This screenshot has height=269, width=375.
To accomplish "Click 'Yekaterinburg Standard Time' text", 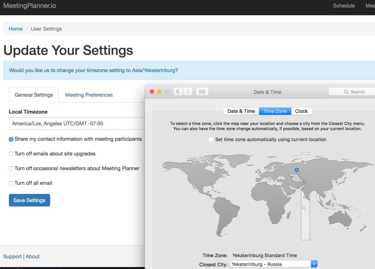I will [265, 255].
